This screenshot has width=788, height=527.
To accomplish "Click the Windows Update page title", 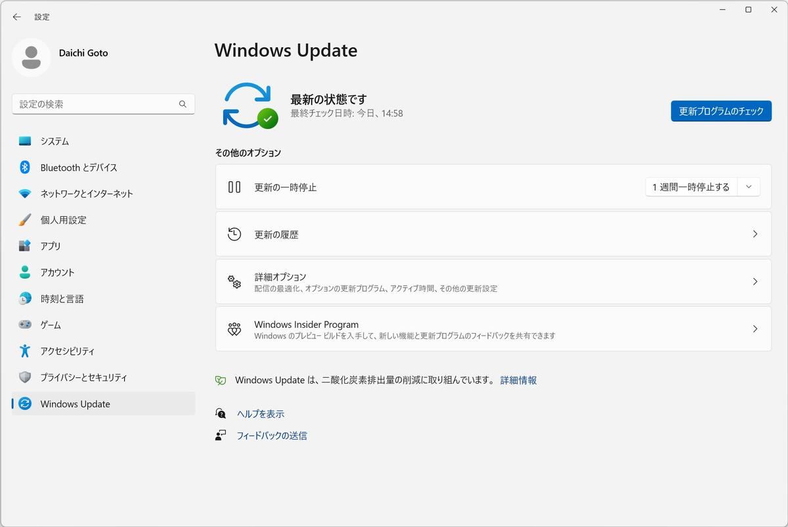I will 286,51.
